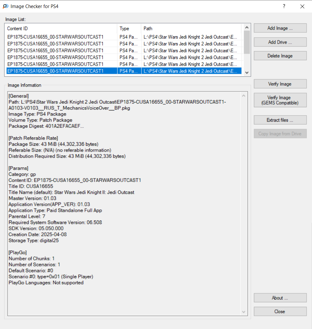
Task: Open the Extract files dialog
Action: click(280, 120)
